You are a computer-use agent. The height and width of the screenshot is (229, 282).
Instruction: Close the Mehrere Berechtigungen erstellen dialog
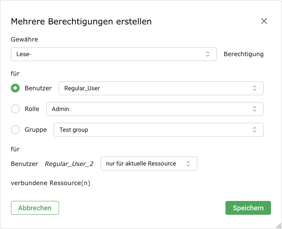264,21
